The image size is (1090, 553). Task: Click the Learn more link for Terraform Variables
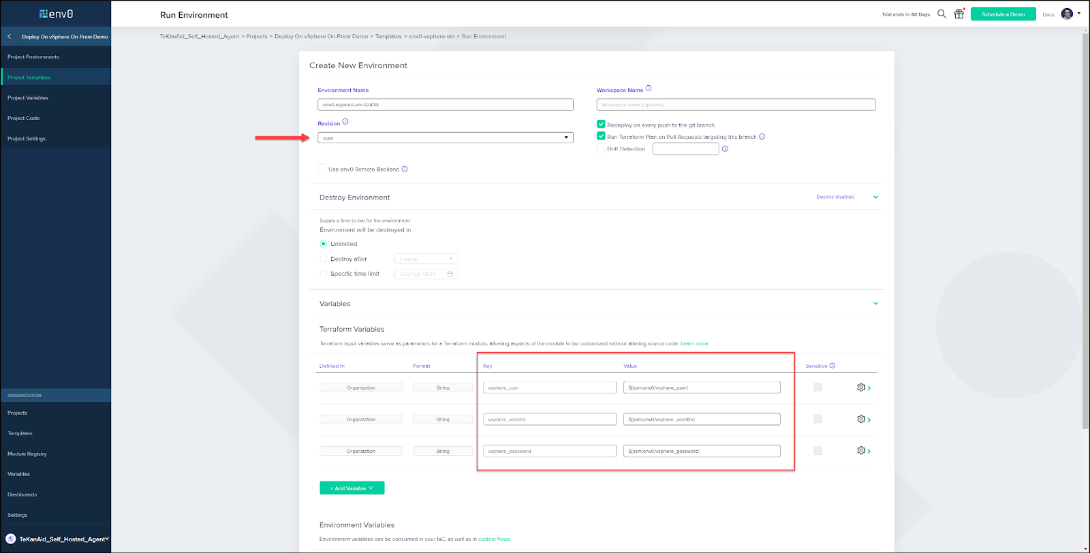pyautogui.click(x=695, y=344)
